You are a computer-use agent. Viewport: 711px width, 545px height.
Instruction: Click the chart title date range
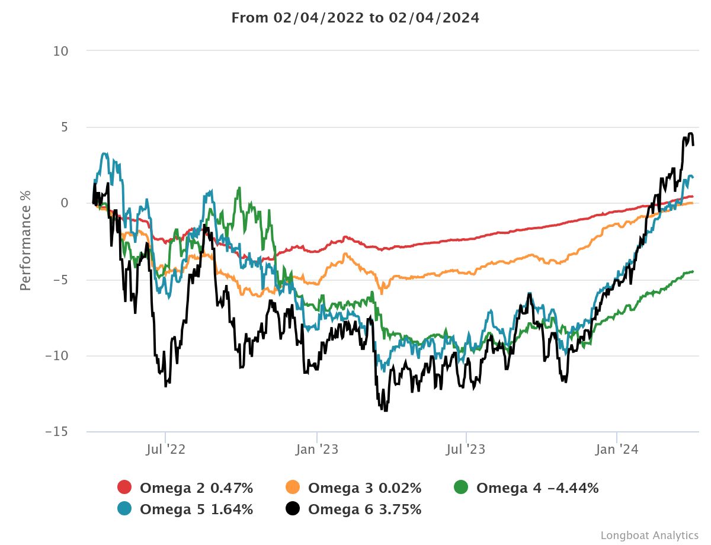click(355, 18)
